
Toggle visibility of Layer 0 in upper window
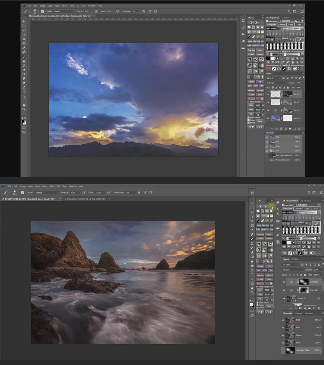268,118
